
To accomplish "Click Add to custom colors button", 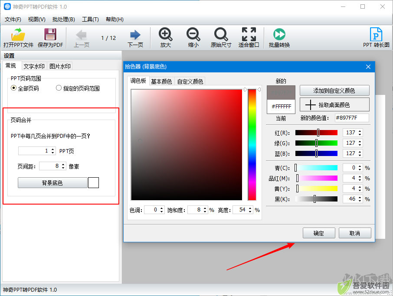I will (x=334, y=91).
